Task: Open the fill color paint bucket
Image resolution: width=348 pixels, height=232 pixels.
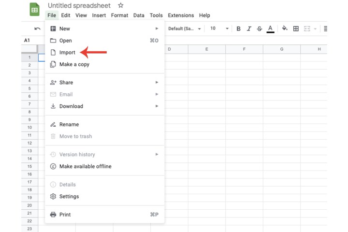Action: (x=285, y=29)
